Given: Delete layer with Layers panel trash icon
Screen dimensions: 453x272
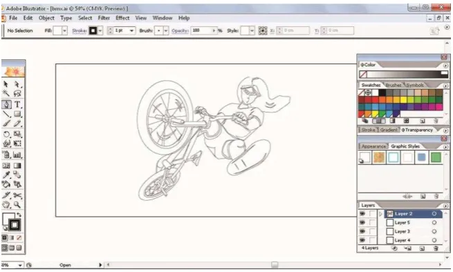Looking at the screenshot, I should (x=436, y=248).
